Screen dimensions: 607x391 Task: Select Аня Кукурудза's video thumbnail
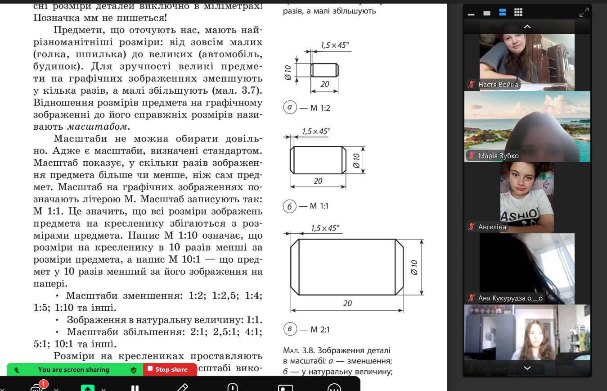point(527,268)
